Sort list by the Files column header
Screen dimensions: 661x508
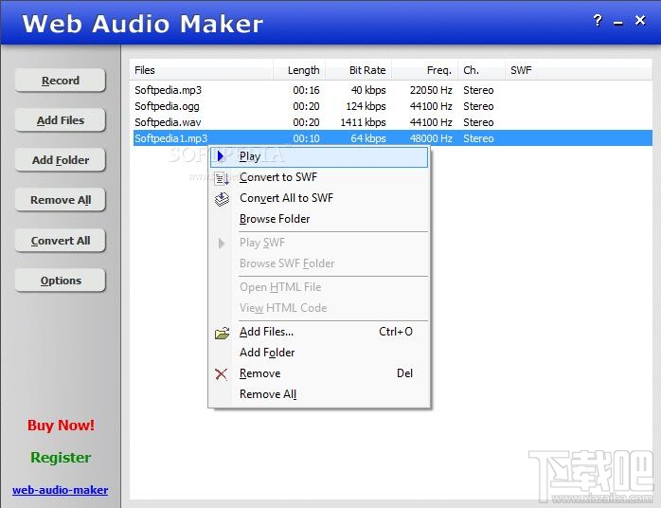coord(202,70)
